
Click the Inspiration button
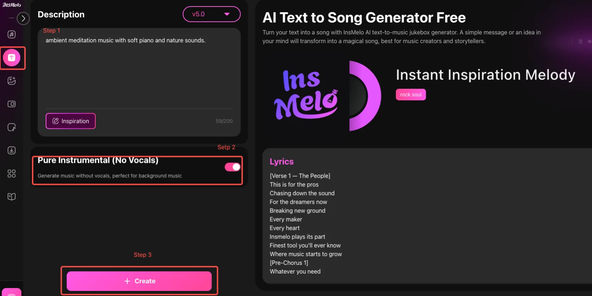[x=71, y=121]
